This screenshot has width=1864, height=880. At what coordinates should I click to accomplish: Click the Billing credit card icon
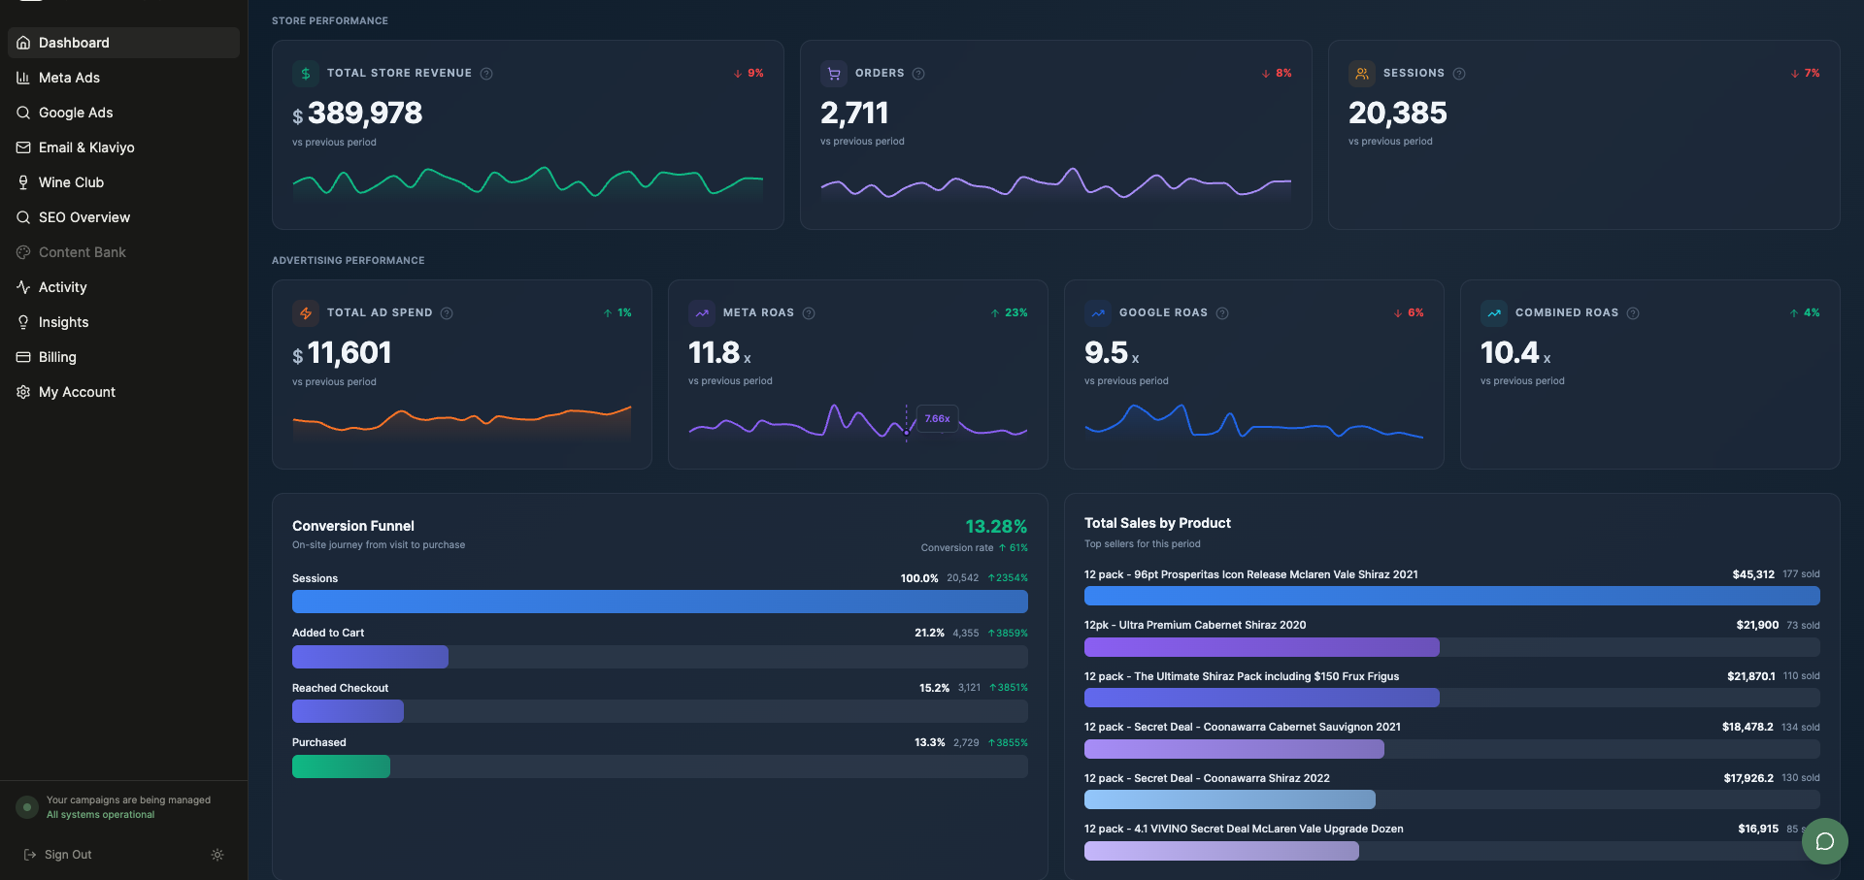coord(23,357)
